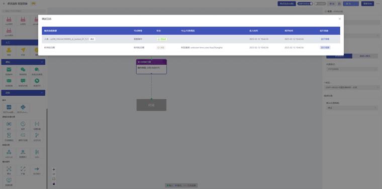Select the Python script node icon

coord(23,107)
